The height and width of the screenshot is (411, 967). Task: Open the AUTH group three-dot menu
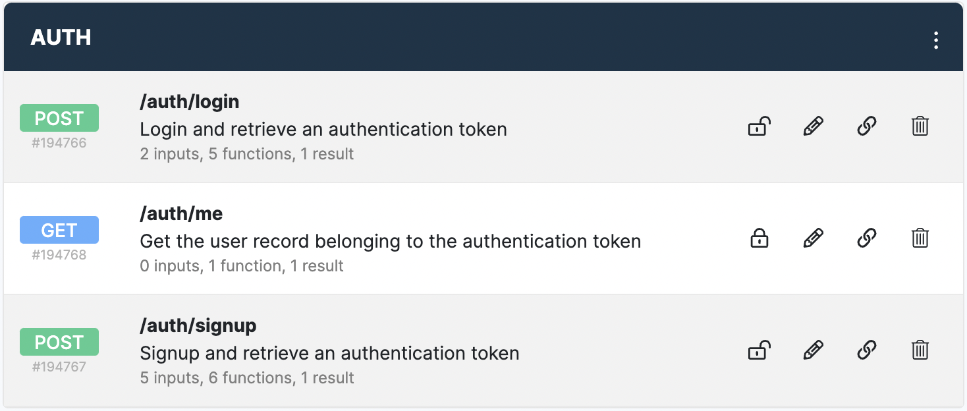tap(935, 40)
